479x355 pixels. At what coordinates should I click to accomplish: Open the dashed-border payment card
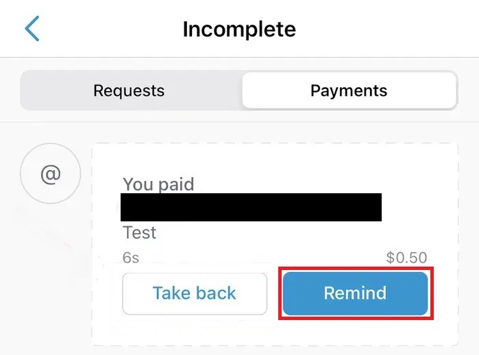click(x=275, y=245)
